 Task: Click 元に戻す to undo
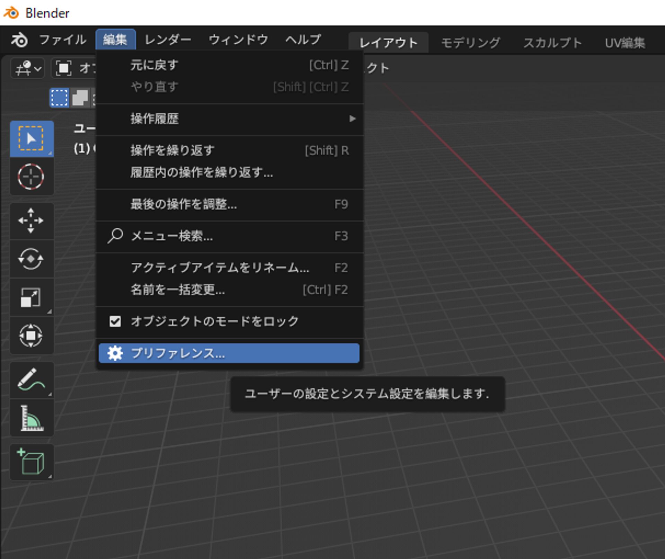(x=154, y=65)
